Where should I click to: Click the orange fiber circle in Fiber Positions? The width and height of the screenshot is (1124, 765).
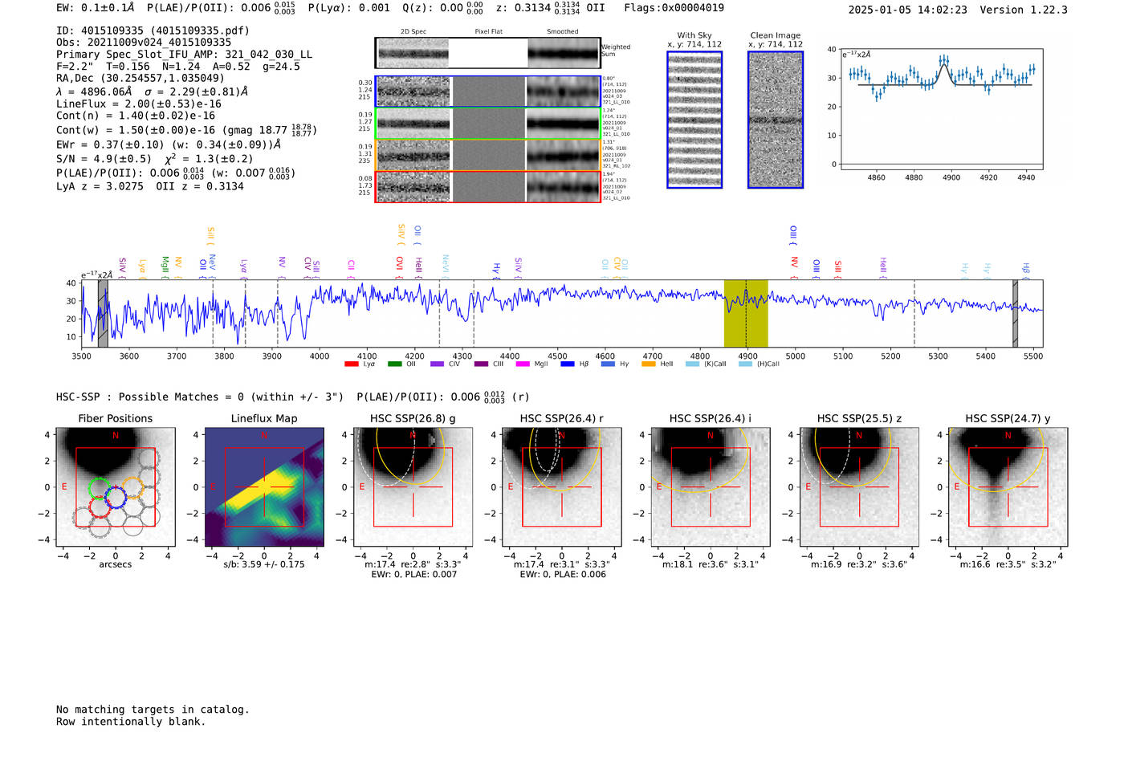point(132,488)
